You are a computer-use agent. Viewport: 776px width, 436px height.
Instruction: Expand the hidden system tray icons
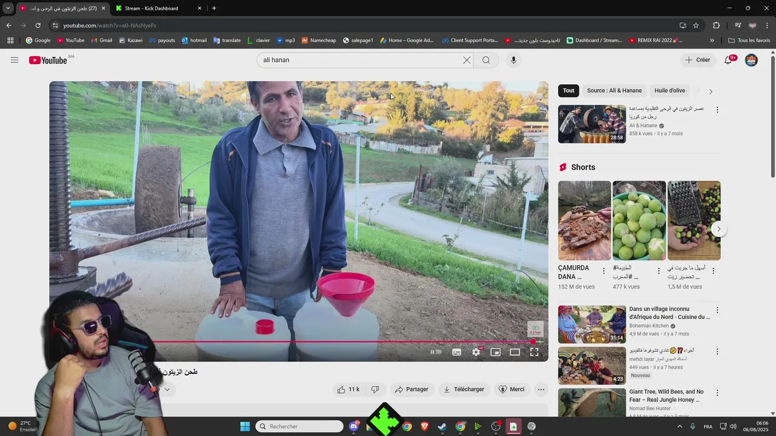click(x=678, y=426)
